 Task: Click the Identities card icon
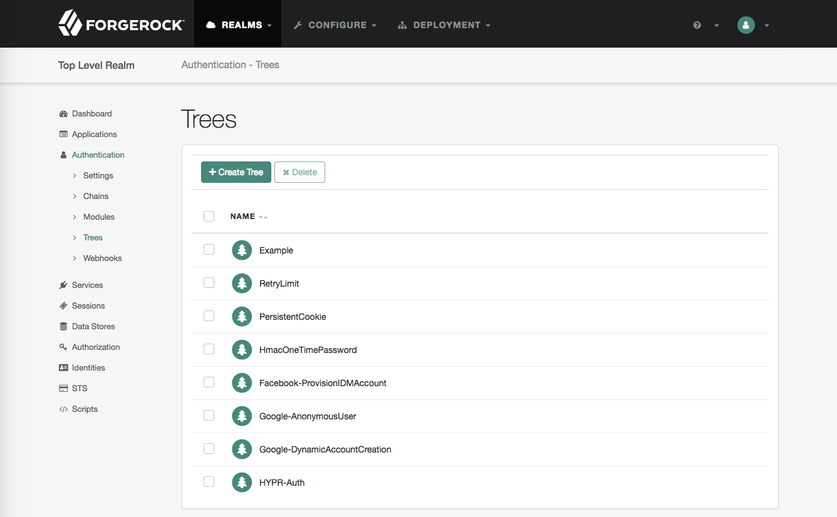point(63,368)
